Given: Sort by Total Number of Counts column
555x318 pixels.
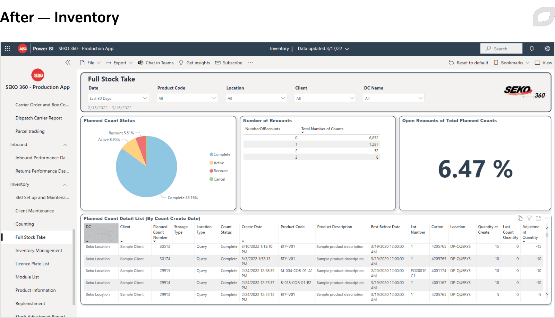Looking at the screenshot, I should (x=322, y=129).
